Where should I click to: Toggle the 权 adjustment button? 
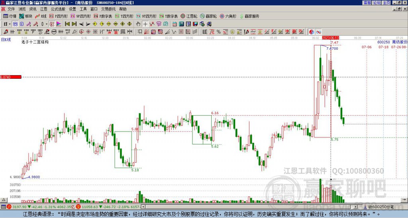52,24
